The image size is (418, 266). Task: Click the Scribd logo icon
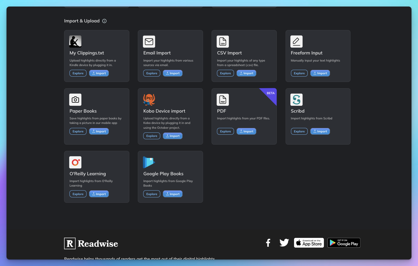tap(296, 100)
